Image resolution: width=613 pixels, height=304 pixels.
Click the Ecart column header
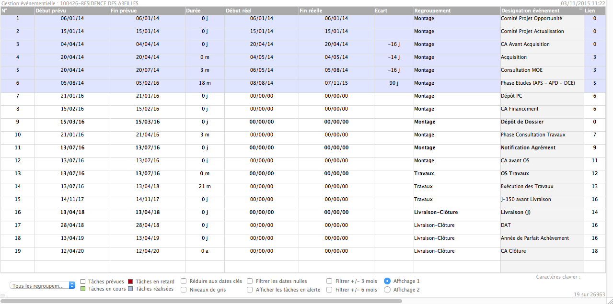393,11
